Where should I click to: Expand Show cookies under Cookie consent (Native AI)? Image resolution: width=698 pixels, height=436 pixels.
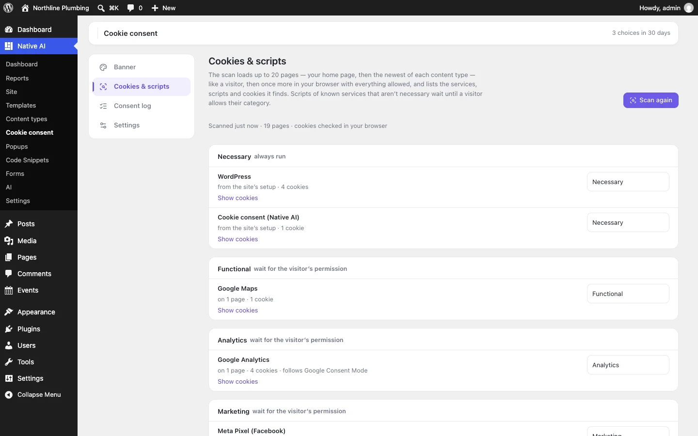(x=238, y=239)
